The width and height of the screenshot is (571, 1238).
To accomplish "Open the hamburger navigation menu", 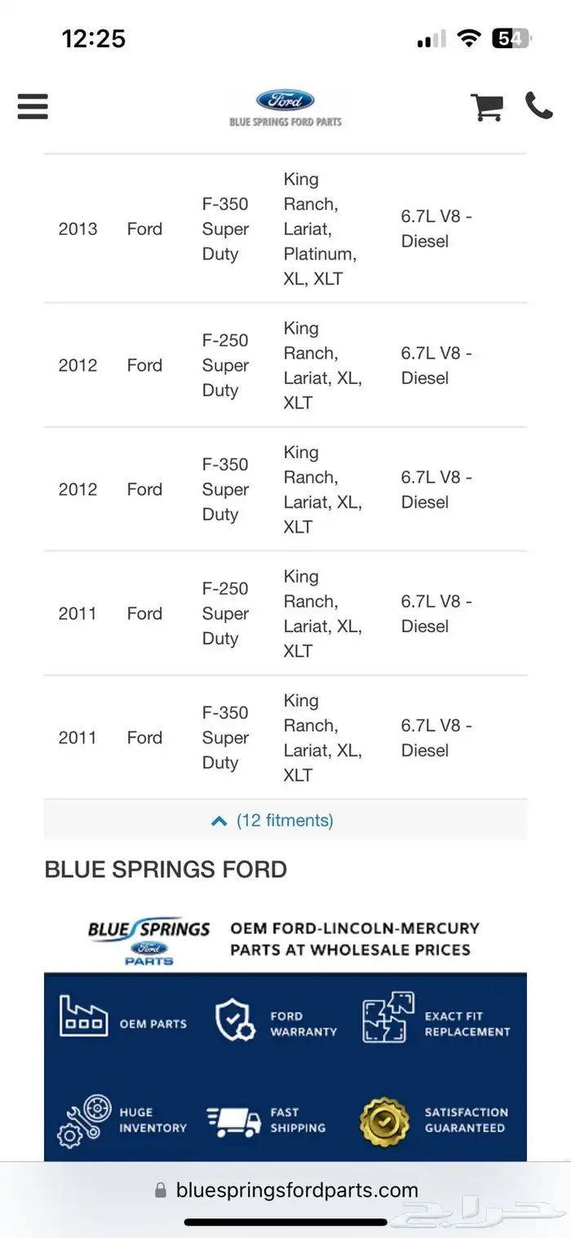I will [x=33, y=106].
